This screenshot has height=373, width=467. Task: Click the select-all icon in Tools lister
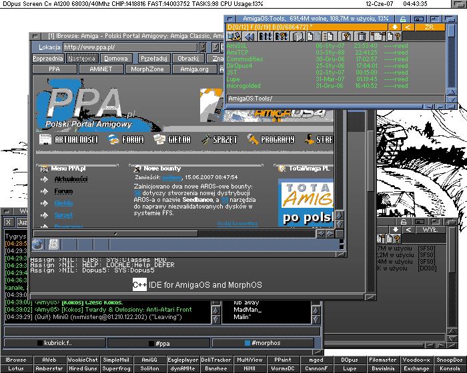[265, 37]
